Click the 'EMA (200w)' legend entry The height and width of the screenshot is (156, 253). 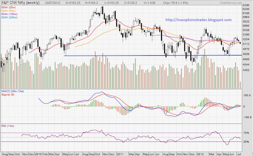point(9,17)
